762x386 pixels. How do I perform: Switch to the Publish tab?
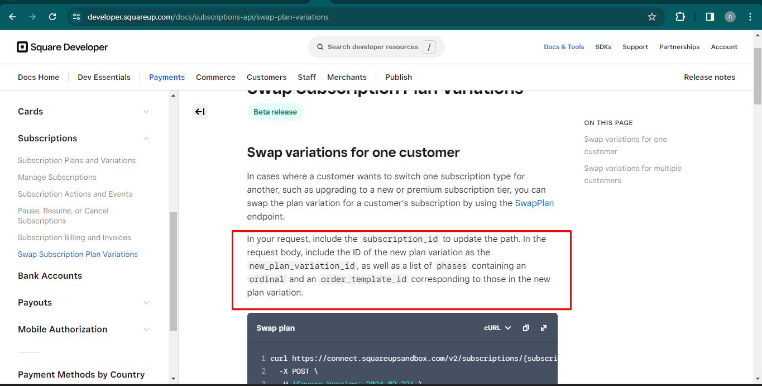point(399,77)
